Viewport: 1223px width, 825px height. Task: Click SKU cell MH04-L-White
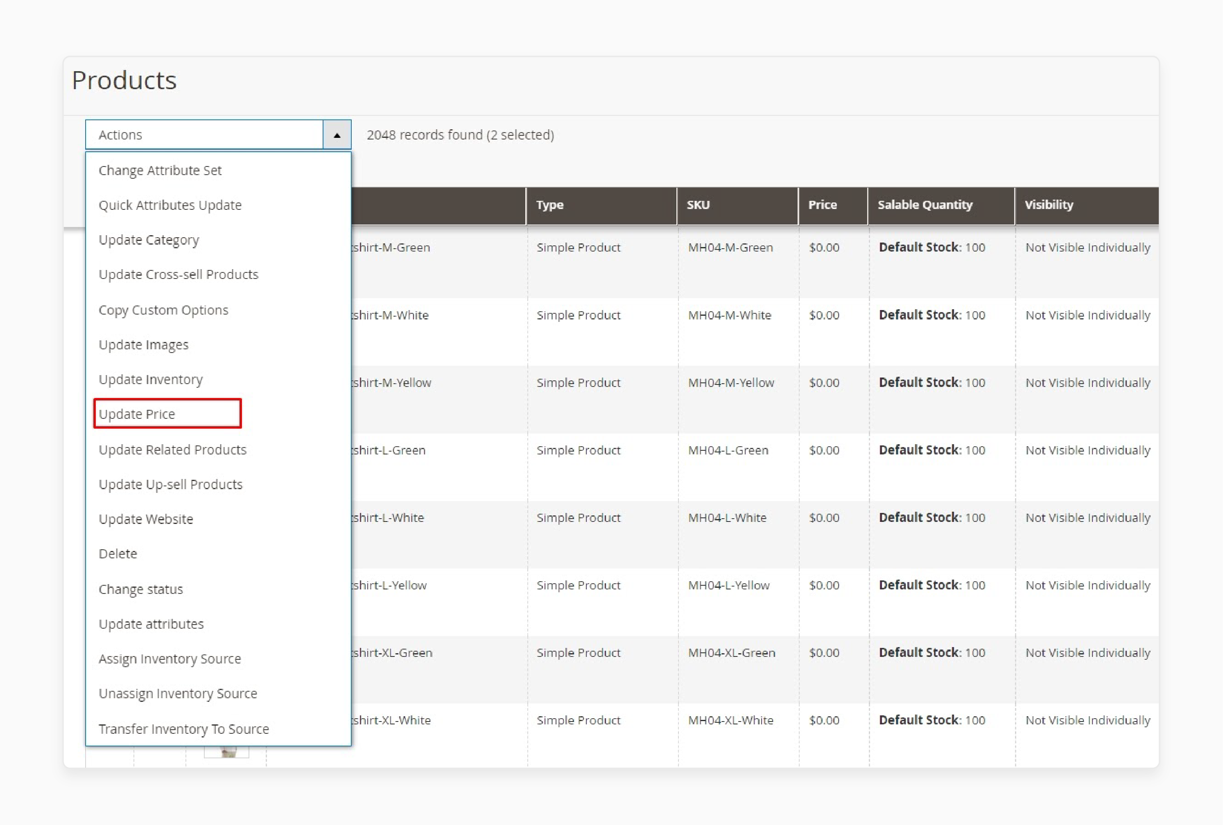click(727, 517)
